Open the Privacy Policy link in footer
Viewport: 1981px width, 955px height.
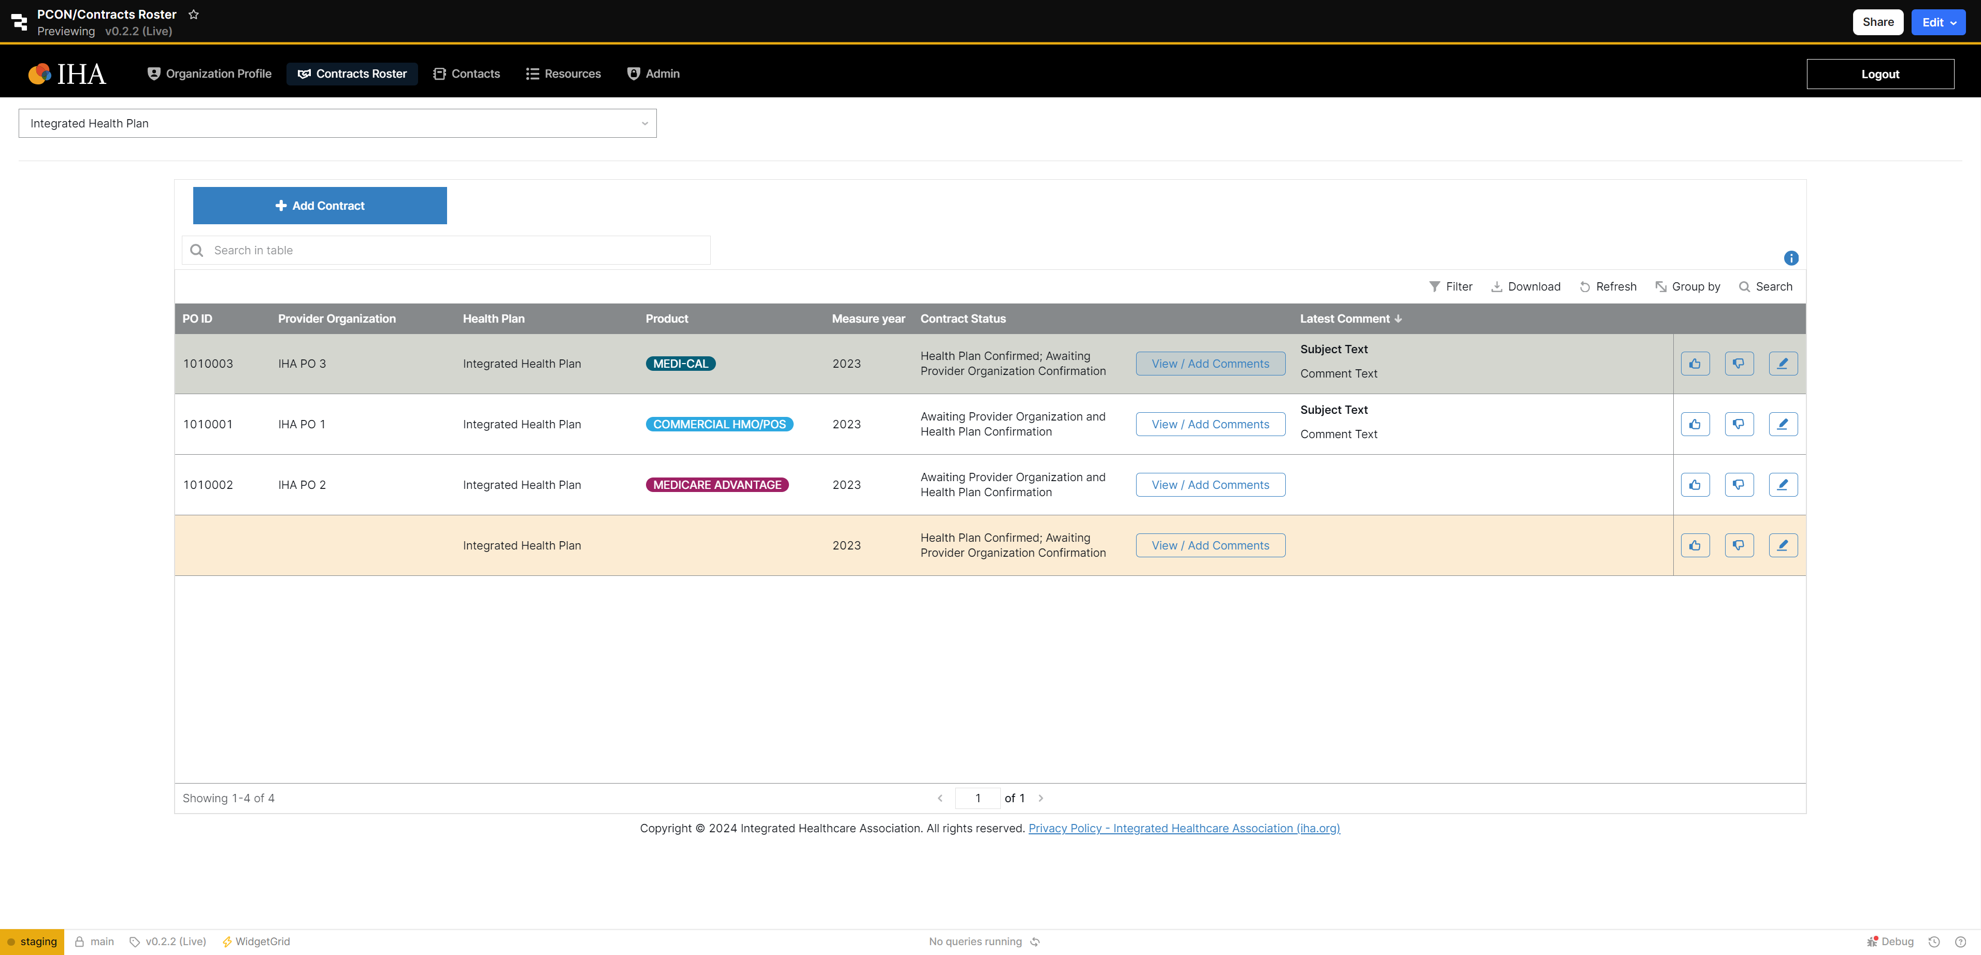[1184, 828]
